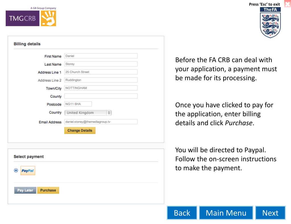Click the Country dropdown stepper arrows
This screenshot has width=291, height=224.
[109, 113]
